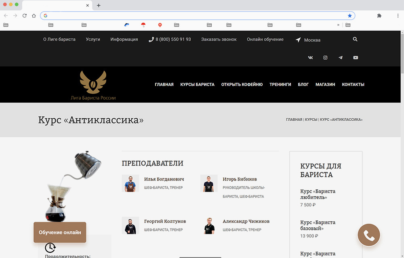Open the VK social icon
Screen dimensions: 404x258
click(x=310, y=58)
